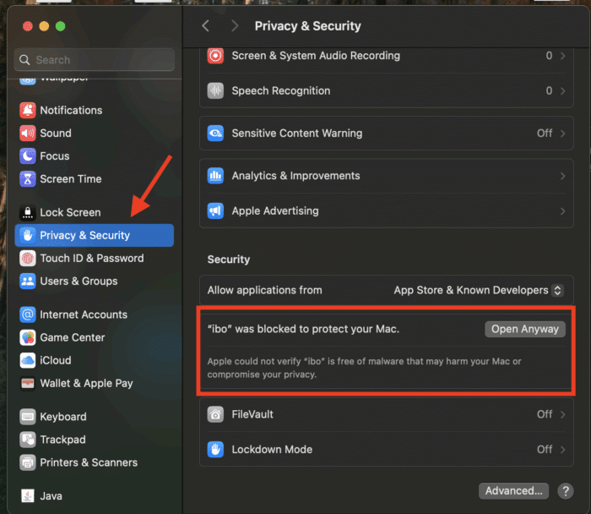This screenshot has height=514, width=591.
Task: Select Internet Accounts in sidebar
Action: click(x=95, y=314)
